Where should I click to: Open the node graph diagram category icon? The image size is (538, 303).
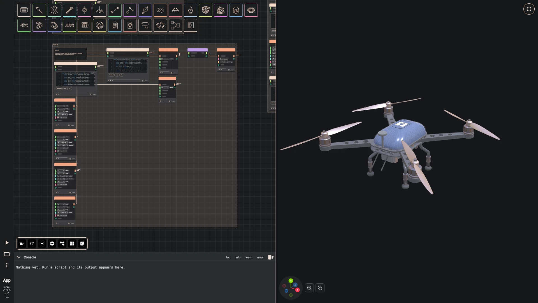[x=175, y=26]
